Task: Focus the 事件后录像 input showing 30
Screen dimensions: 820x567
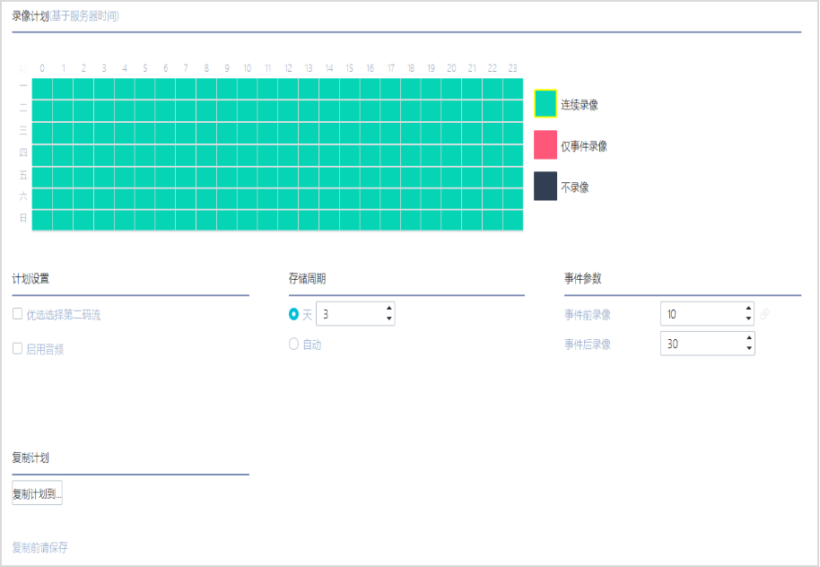Action: point(702,344)
